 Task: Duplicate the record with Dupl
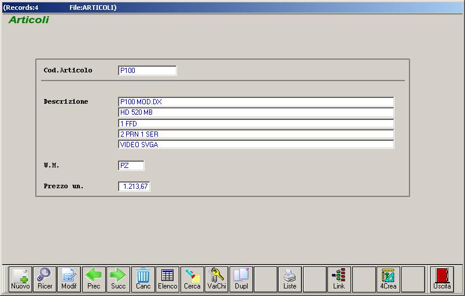pyautogui.click(x=241, y=279)
